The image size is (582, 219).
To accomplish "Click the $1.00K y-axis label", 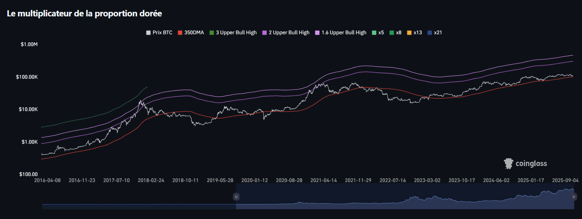I will [30, 142].
